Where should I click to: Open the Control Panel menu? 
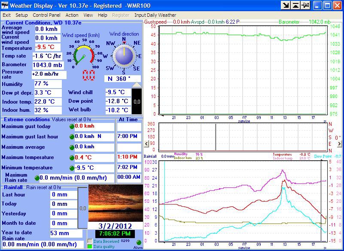46,15
